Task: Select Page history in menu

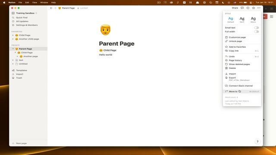Action: point(242,60)
